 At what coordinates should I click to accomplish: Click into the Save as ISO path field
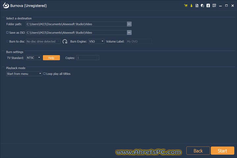[x=76, y=33]
